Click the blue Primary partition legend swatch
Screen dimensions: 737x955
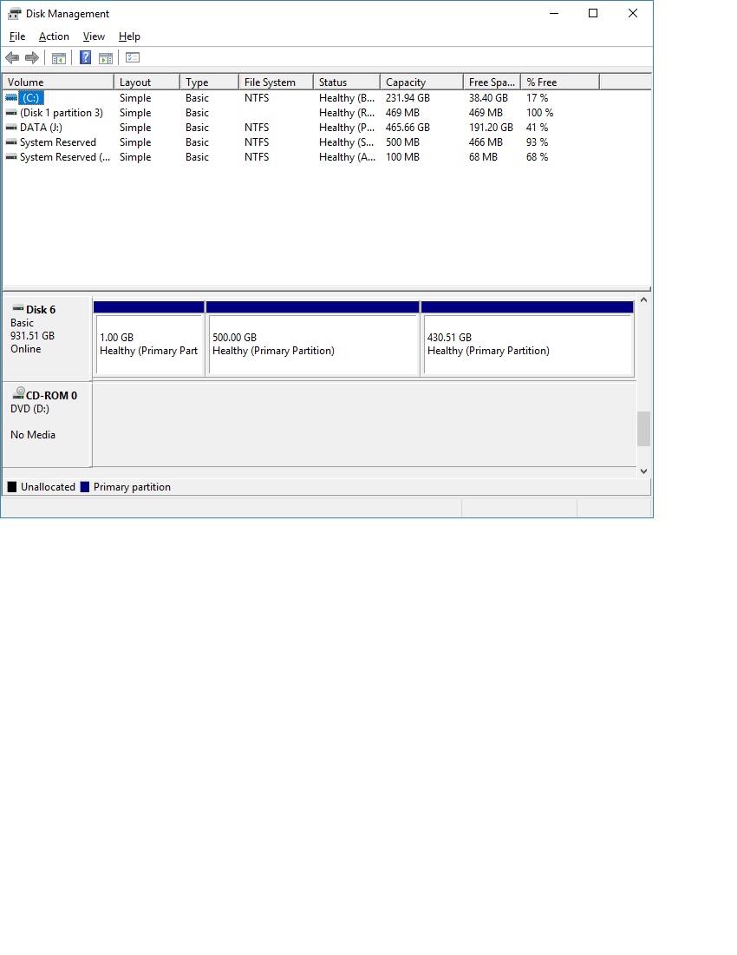[84, 487]
